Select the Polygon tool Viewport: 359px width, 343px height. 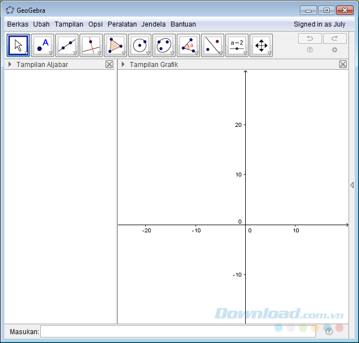[x=115, y=45]
